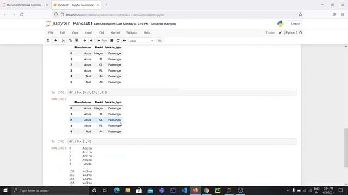Open the Firefox hamburger menu
Screen dimensions: 348x195
tap(343, 15)
